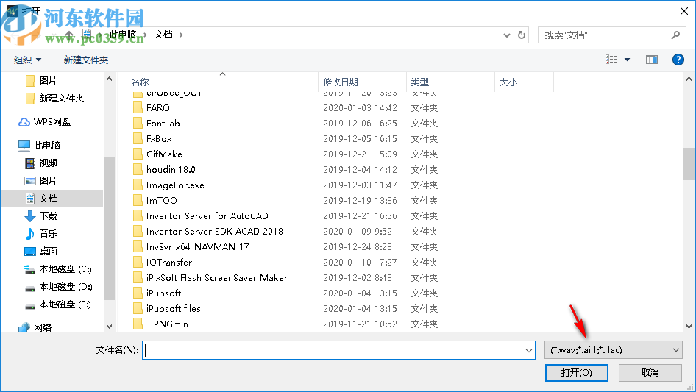
Task: Open 音乐 in the sidebar
Action: point(48,234)
